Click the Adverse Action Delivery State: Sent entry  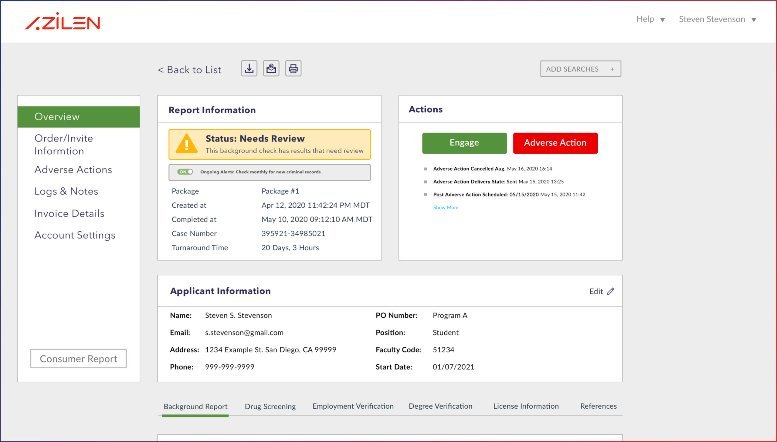click(498, 182)
